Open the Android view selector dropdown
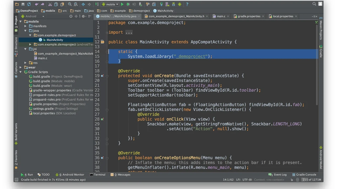The image size is (337, 189). click(x=33, y=16)
